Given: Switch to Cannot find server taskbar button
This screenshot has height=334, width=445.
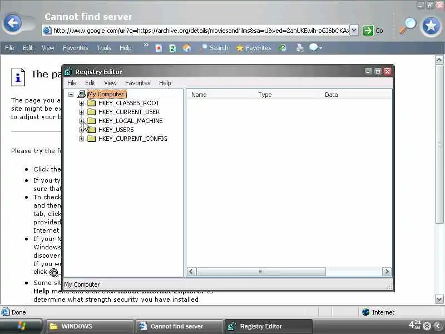Looking at the screenshot, I should [x=179, y=326].
